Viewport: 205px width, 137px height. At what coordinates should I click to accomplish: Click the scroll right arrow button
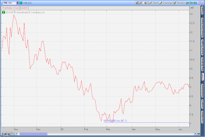(x=195, y=133)
